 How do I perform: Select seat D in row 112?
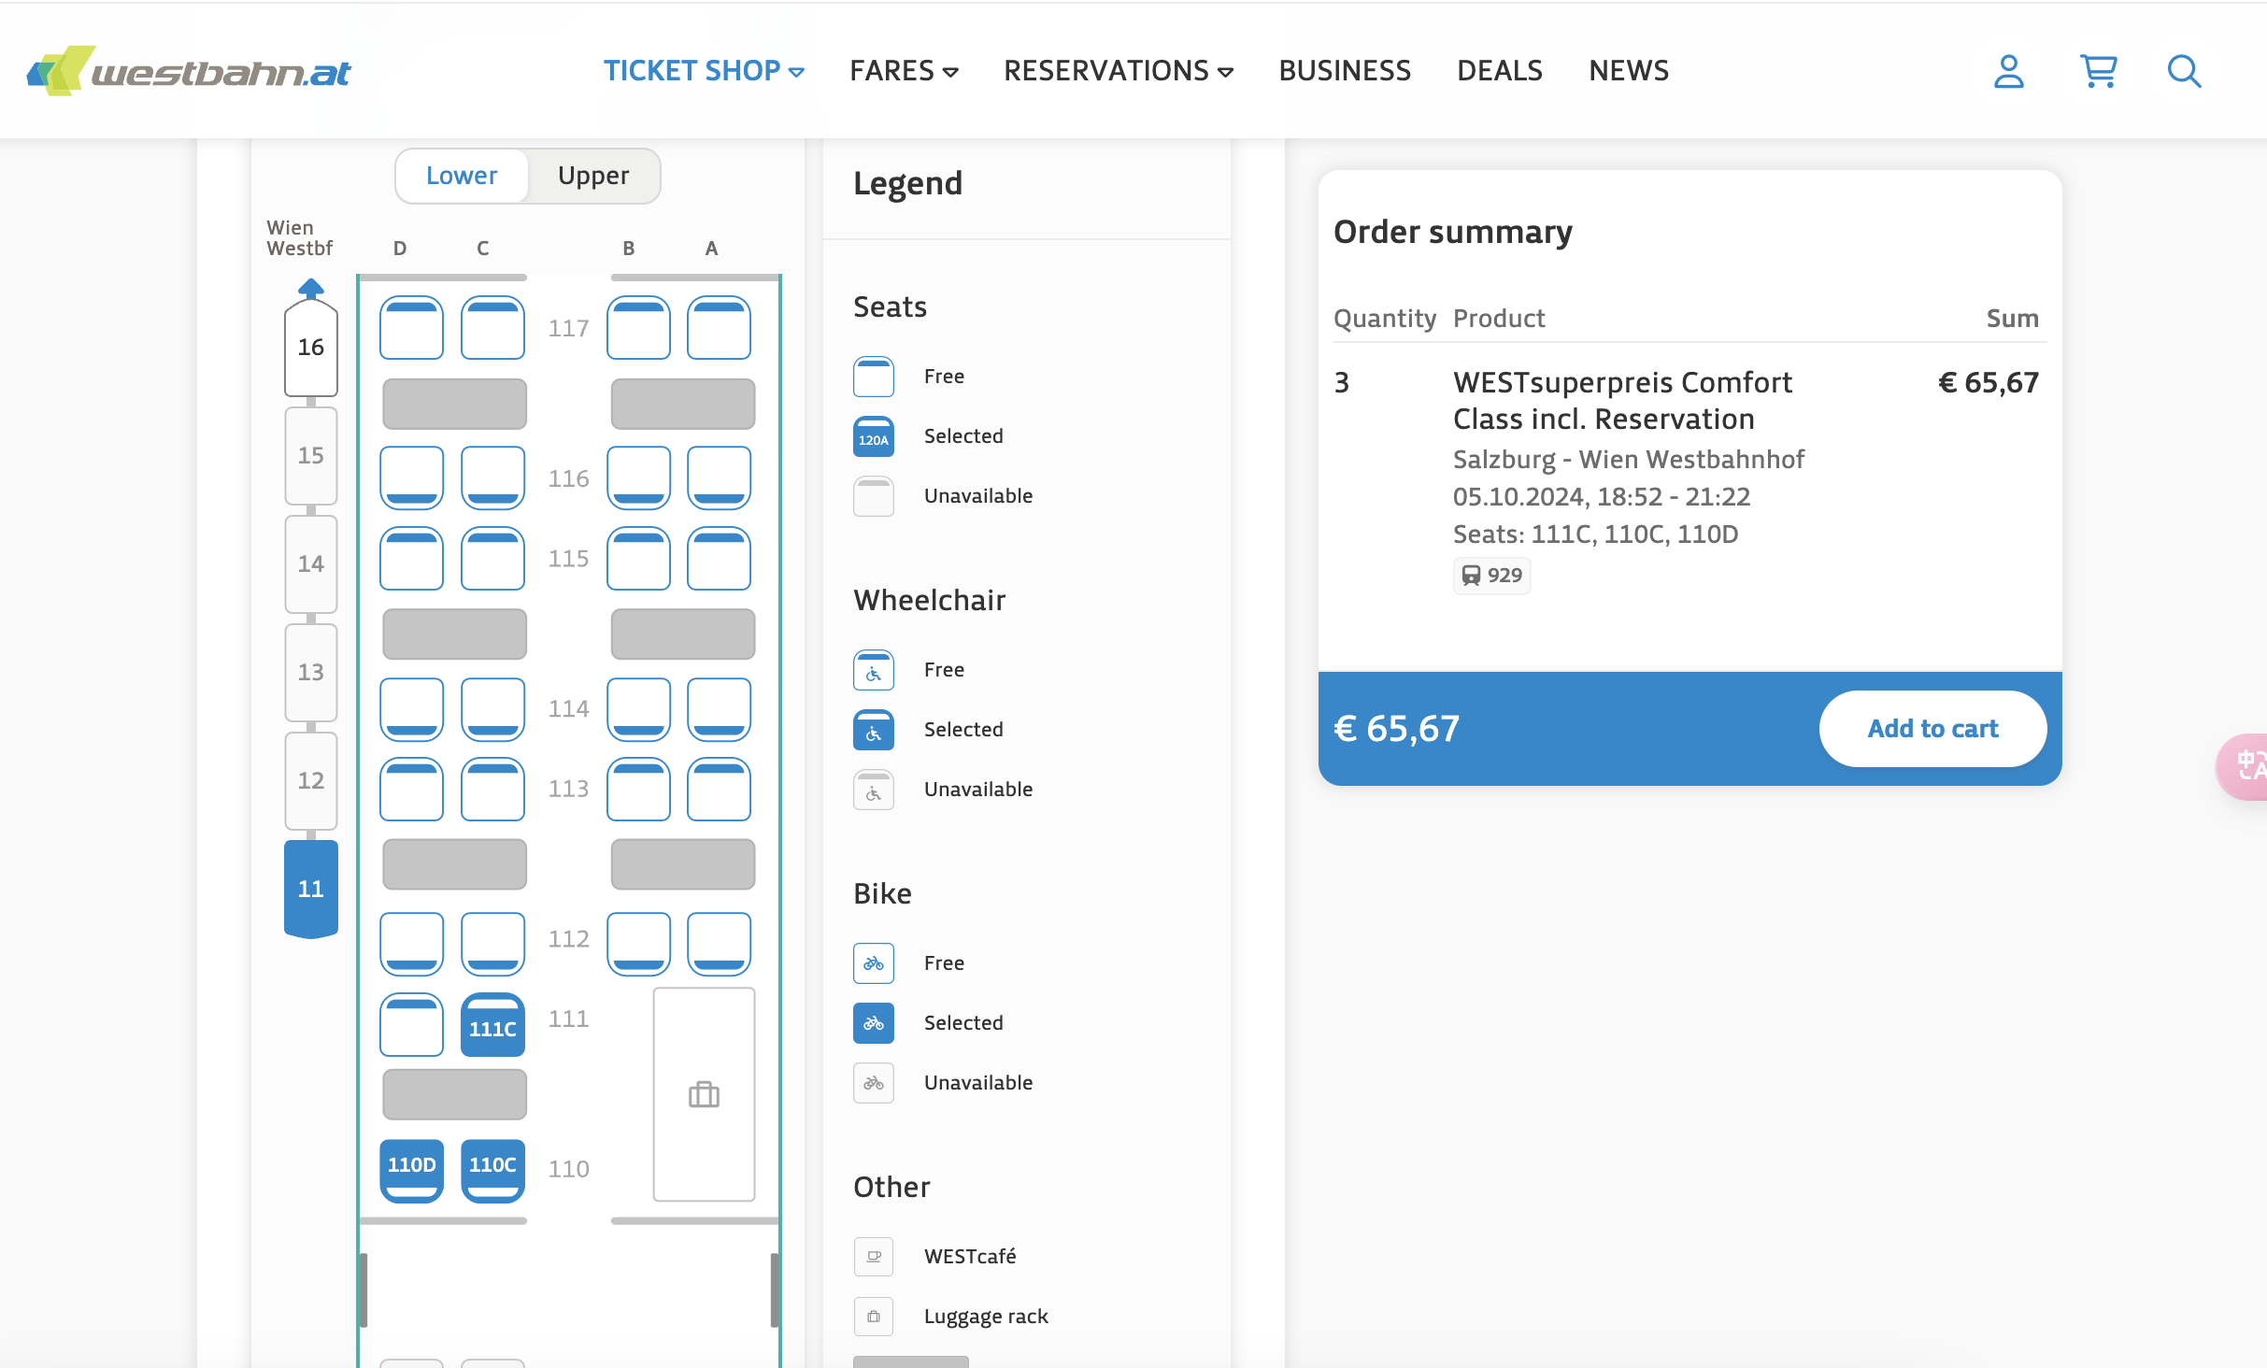(x=411, y=944)
